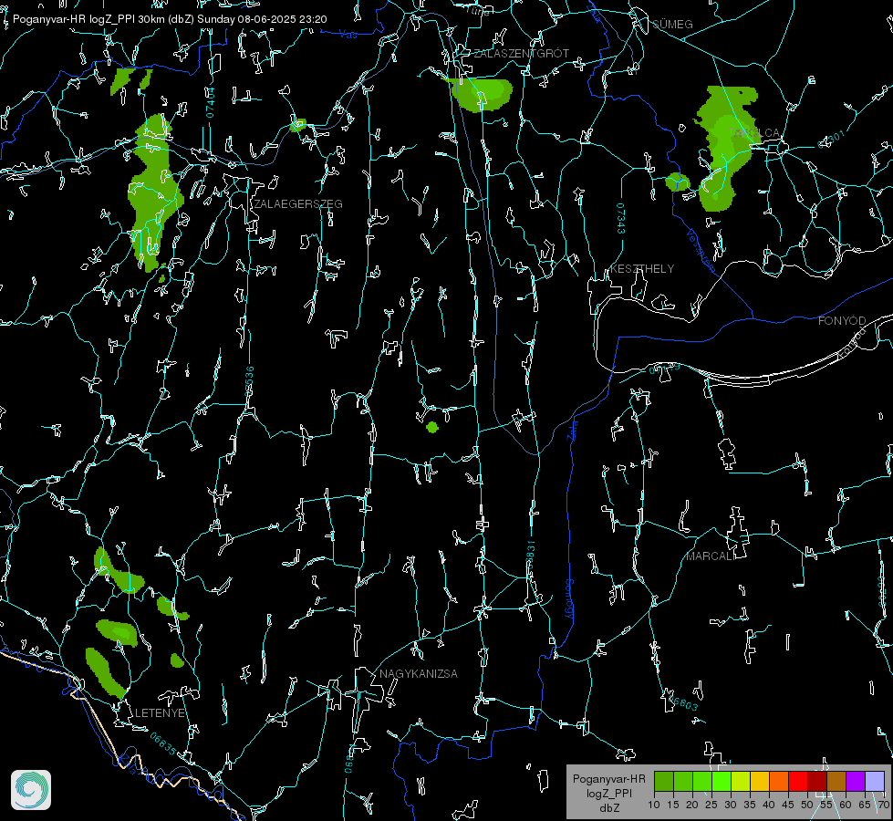
Task: Click the dbZ unit label in the legend
Action: (609, 808)
